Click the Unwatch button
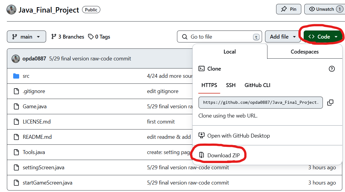Image resolution: width=345 pixels, height=192 pixels. (x=324, y=9)
